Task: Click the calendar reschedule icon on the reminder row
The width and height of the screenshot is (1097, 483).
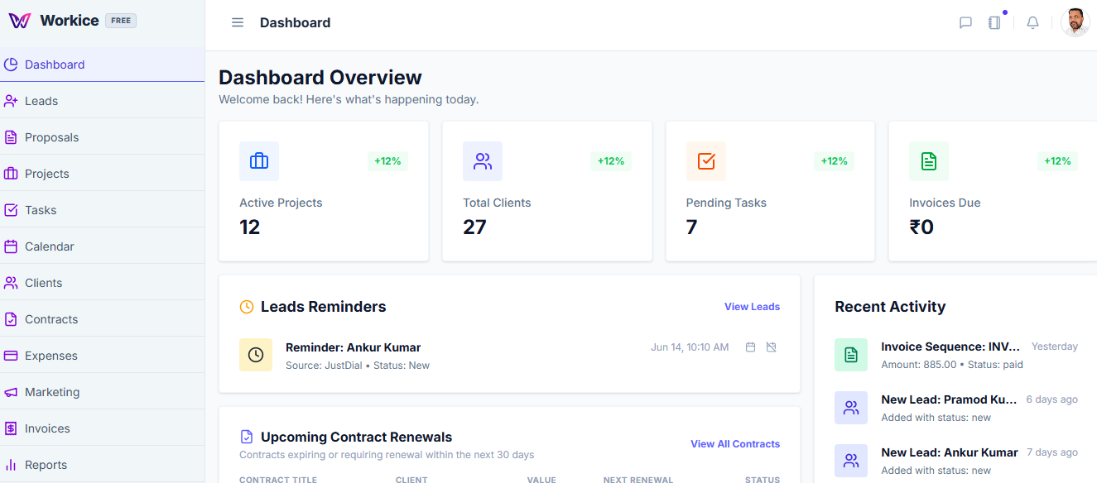Action: [750, 347]
